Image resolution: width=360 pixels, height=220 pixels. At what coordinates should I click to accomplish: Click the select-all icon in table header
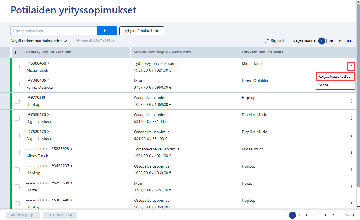tap(17, 52)
